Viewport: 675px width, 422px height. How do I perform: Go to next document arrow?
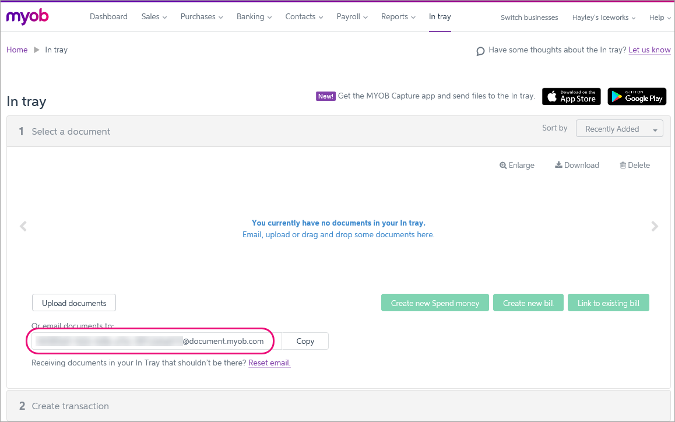pyautogui.click(x=655, y=226)
